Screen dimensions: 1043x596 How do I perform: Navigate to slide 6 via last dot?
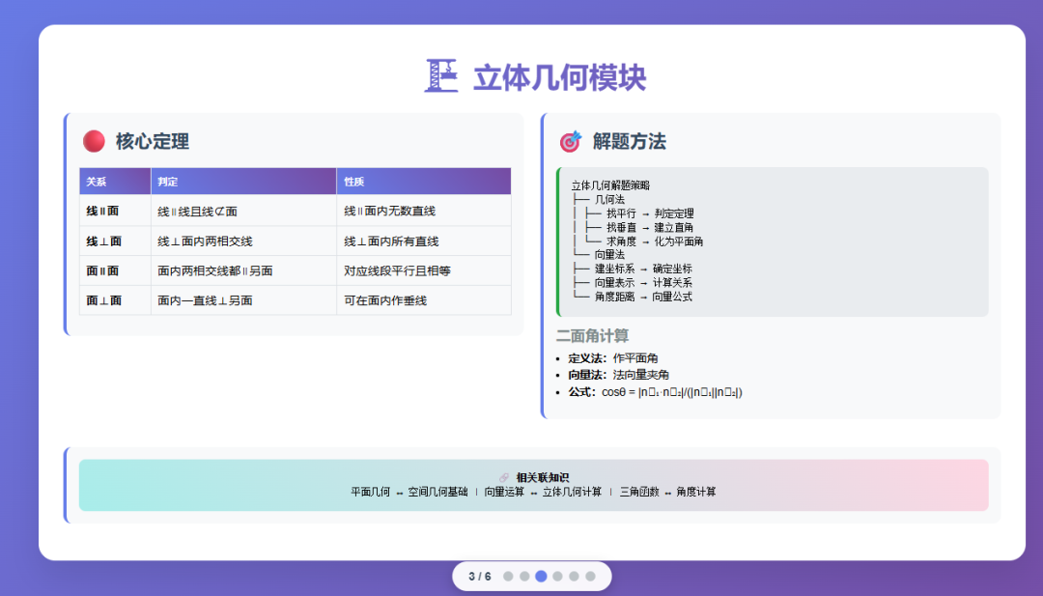(x=590, y=576)
